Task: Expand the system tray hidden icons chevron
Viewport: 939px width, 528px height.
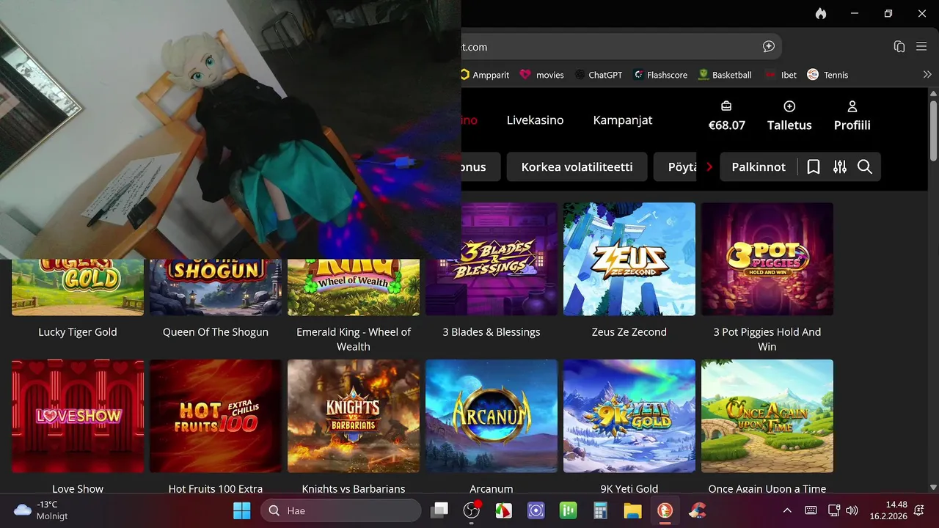Action: (x=787, y=510)
